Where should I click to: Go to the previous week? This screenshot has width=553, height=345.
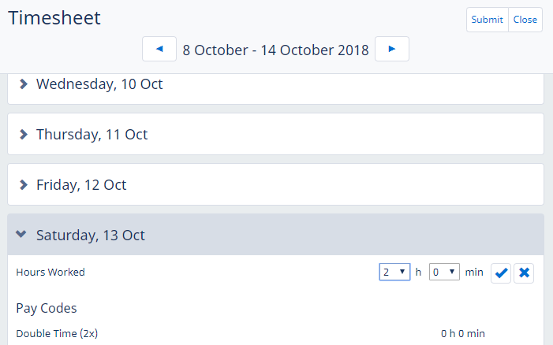(159, 49)
